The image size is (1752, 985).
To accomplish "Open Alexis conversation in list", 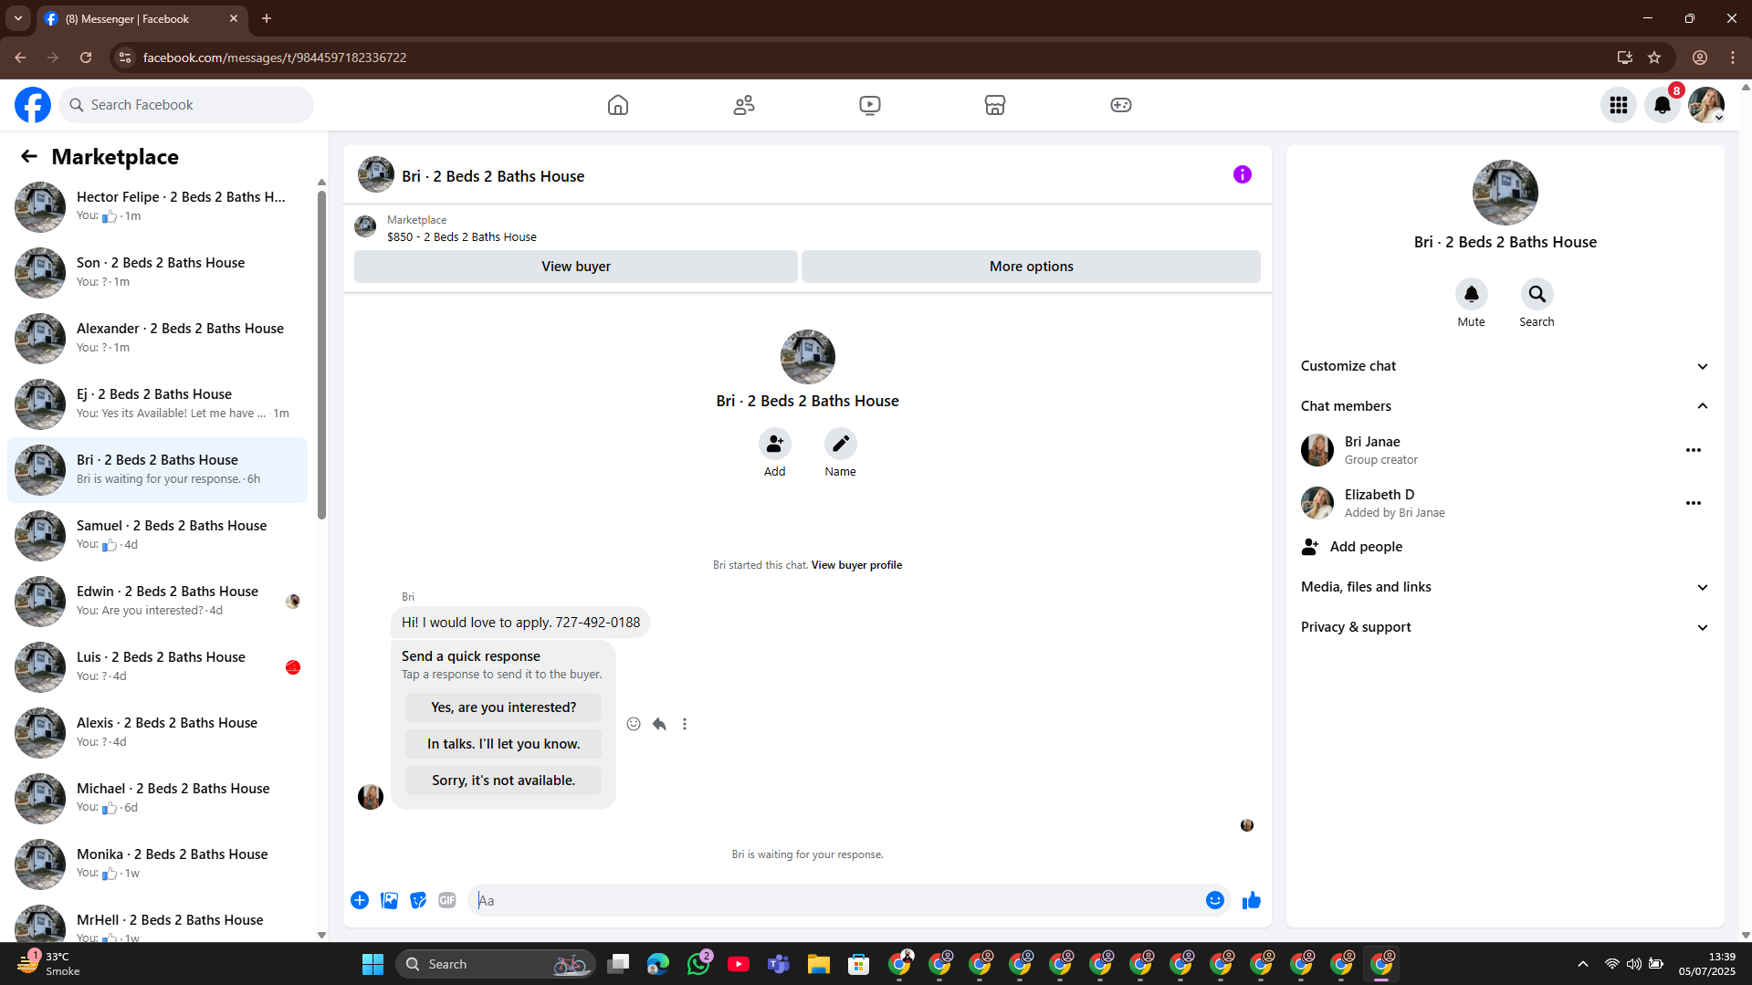I will (x=158, y=732).
